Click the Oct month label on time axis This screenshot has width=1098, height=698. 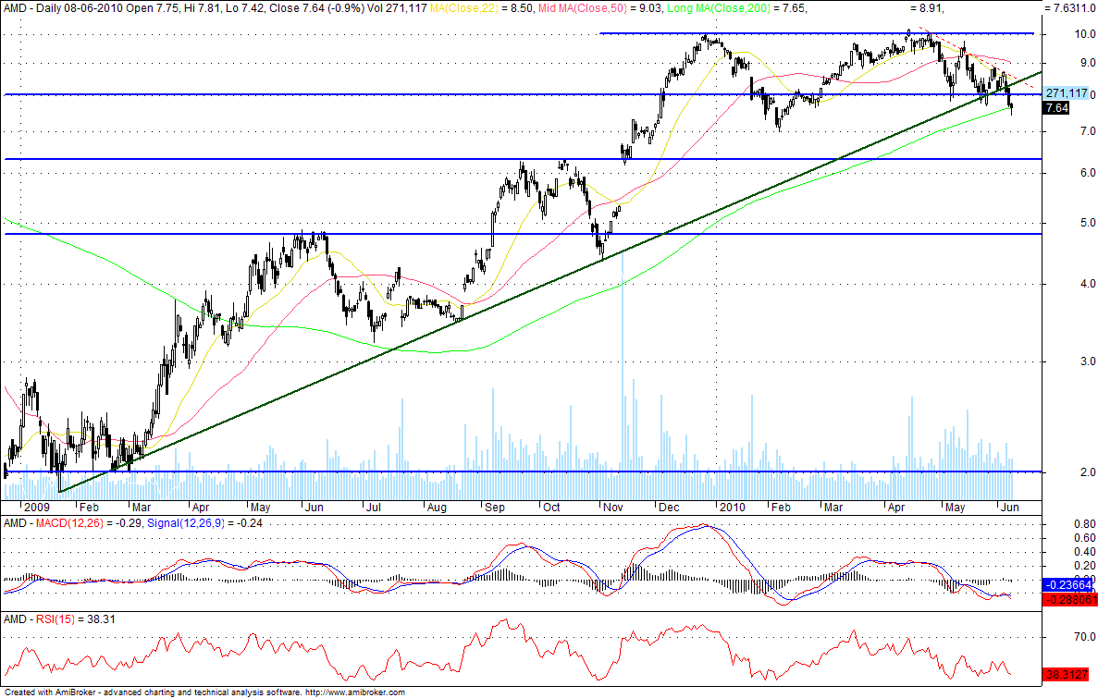552,507
